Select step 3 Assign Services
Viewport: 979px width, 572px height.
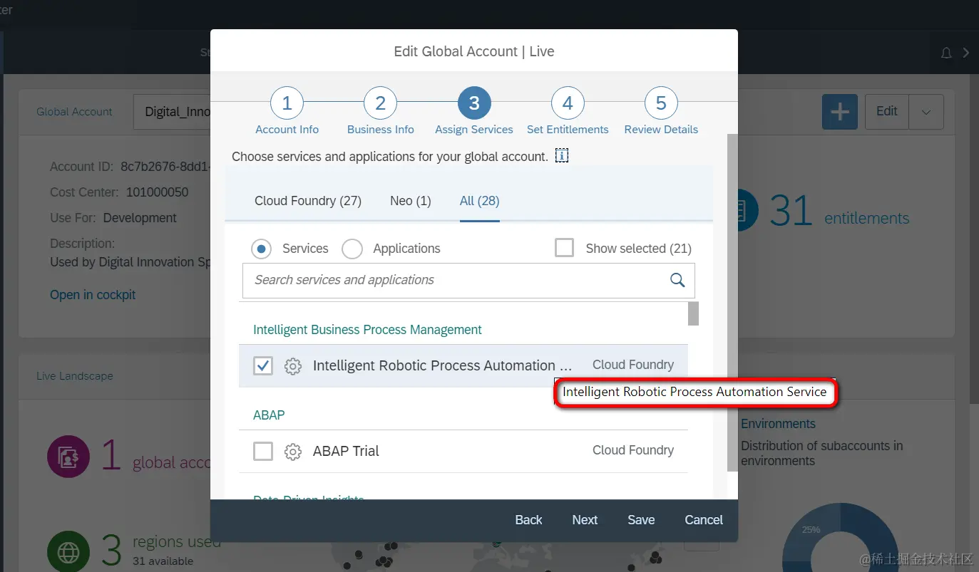pyautogui.click(x=474, y=104)
